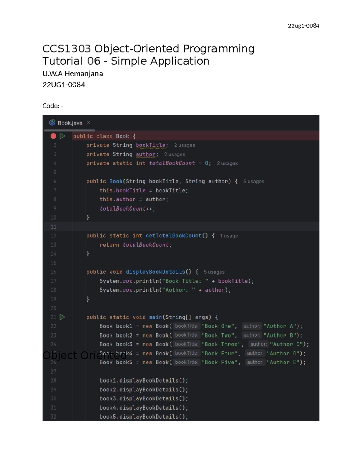Open the 2 usages hint above bookTitle field

click(x=184, y=145)
